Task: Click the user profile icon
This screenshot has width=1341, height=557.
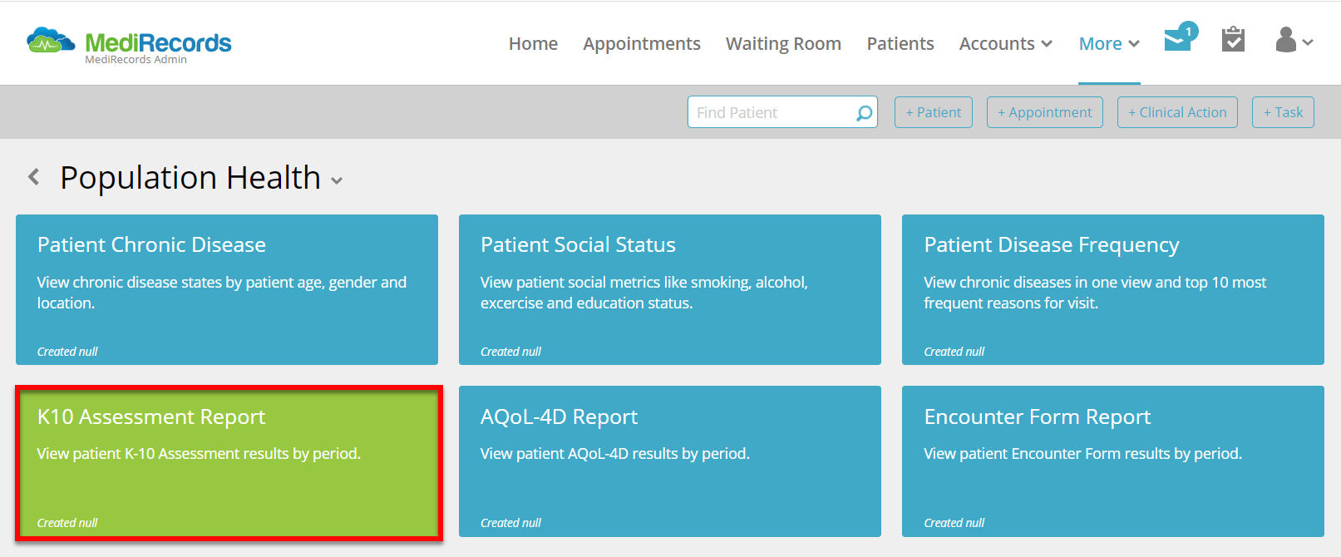Action: (x=1286, y=40)
